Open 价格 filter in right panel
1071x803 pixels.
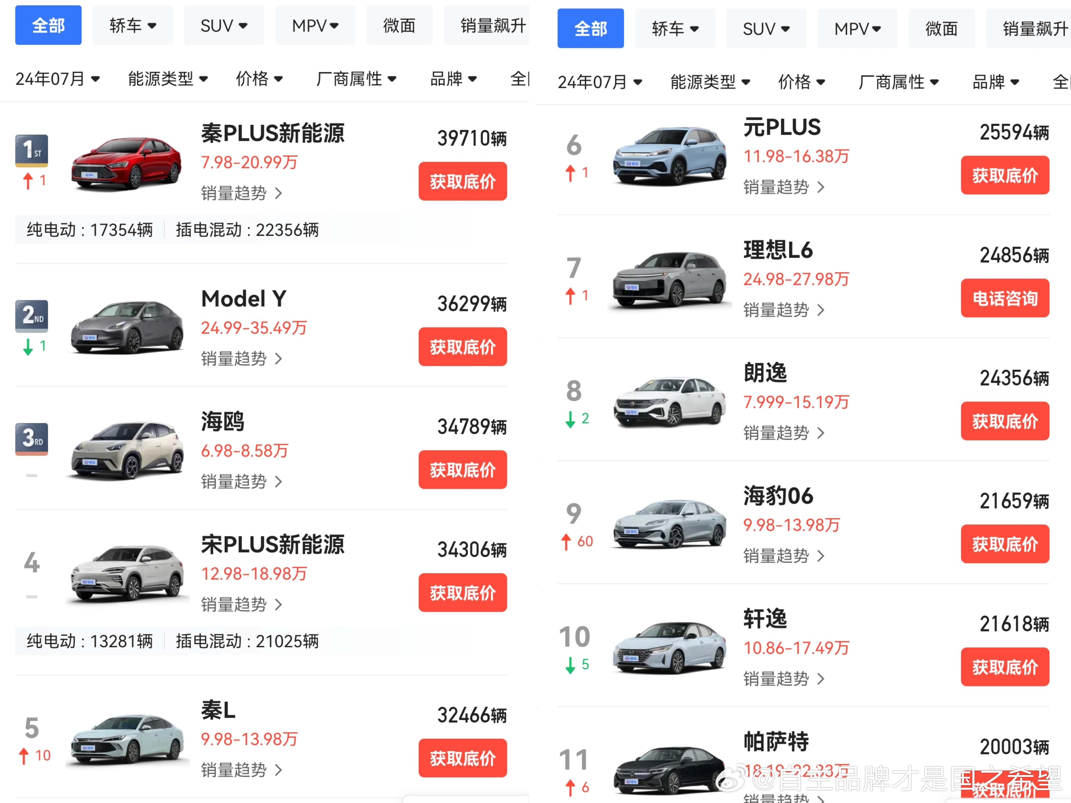click(801, 82)
